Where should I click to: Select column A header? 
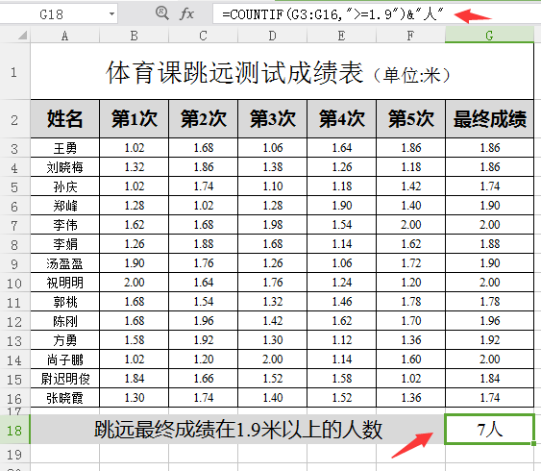65,36
